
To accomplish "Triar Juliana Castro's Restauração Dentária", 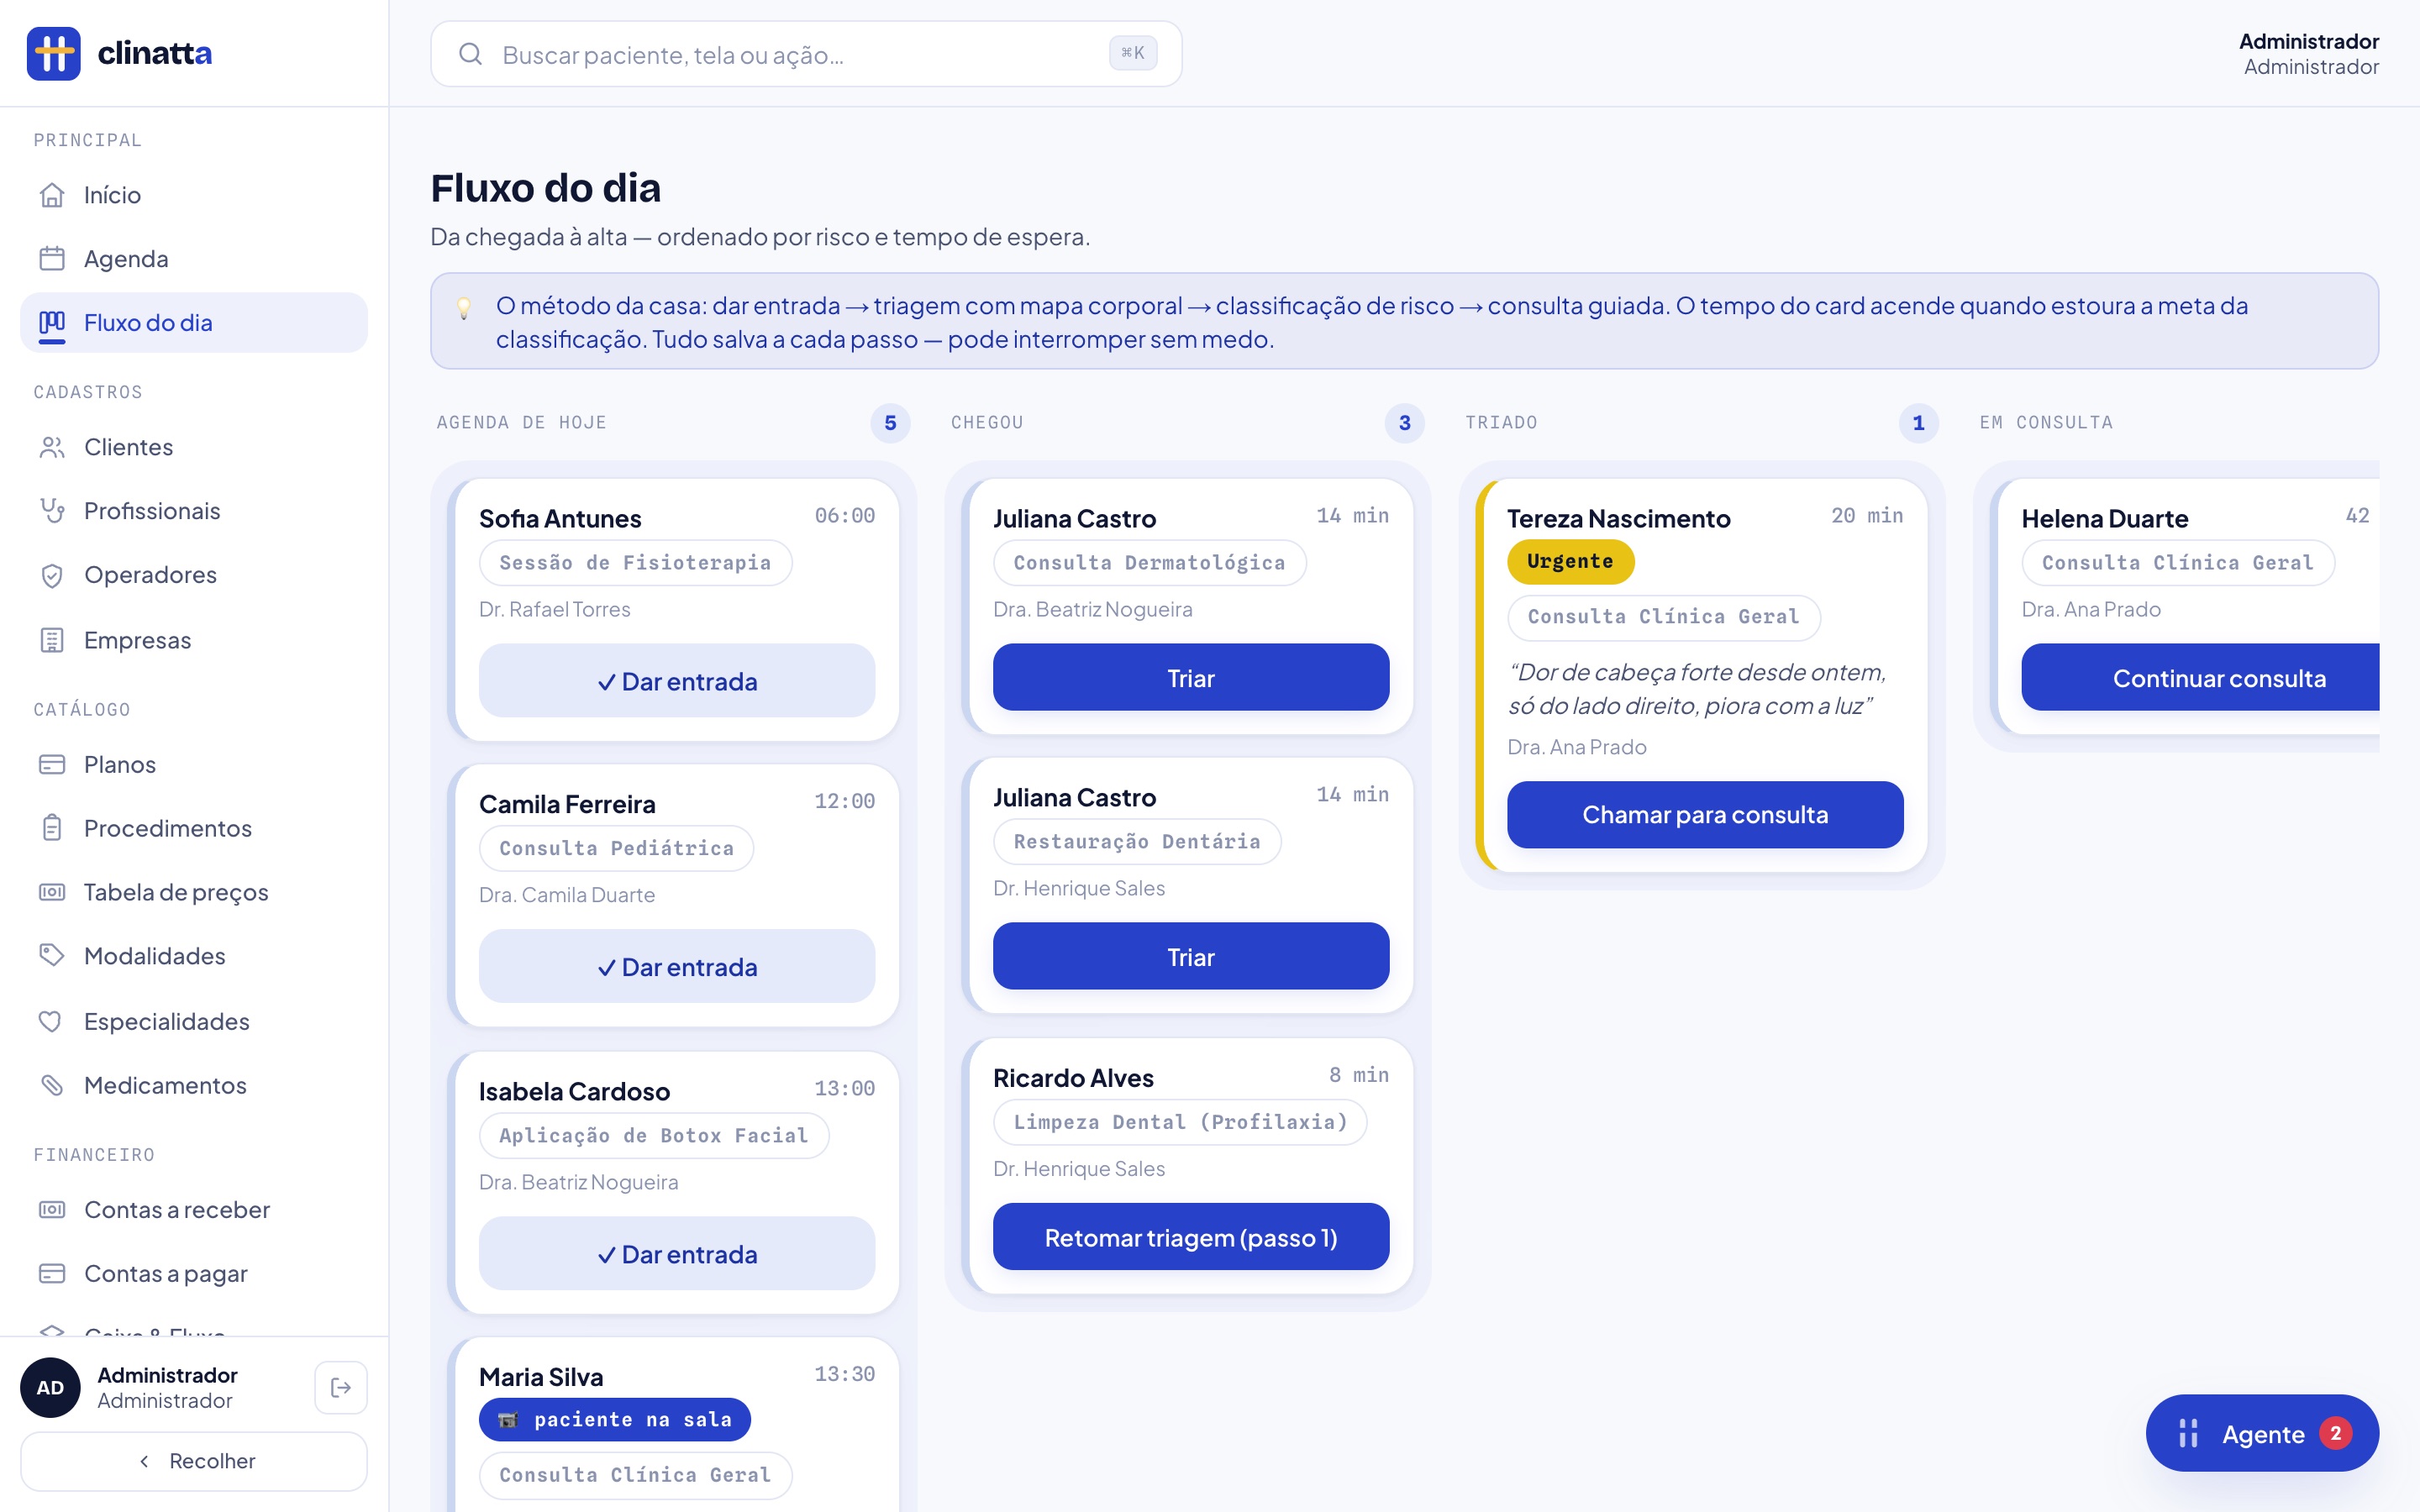I will tap(1191, 957).
